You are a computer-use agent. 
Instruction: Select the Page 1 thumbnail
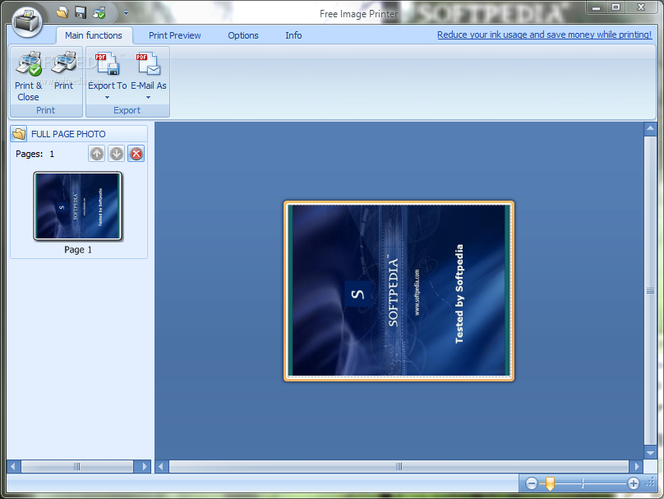click(78, 206)
